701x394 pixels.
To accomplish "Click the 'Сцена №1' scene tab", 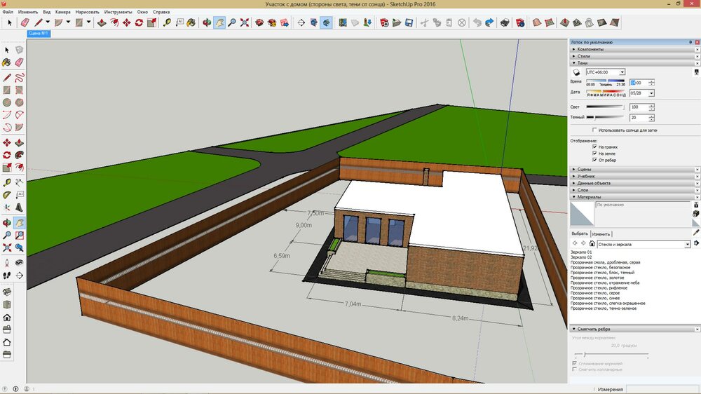I will 37,33.
